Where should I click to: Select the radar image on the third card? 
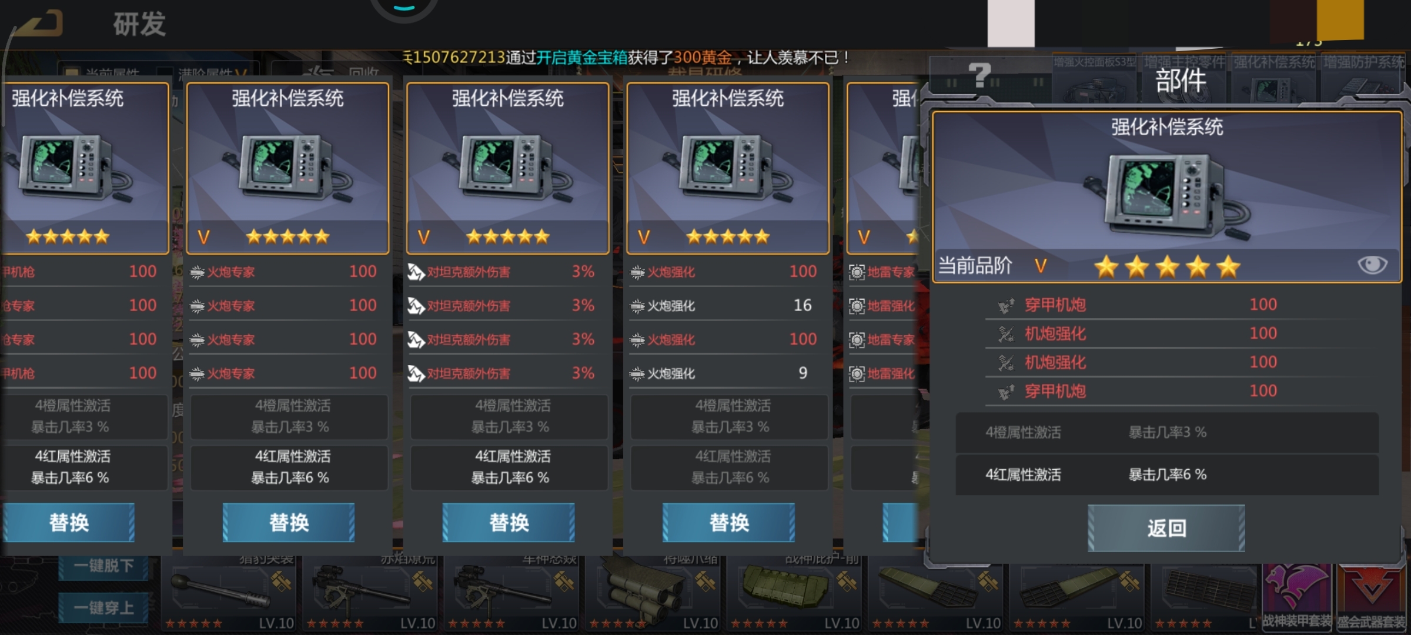(508, 168)
